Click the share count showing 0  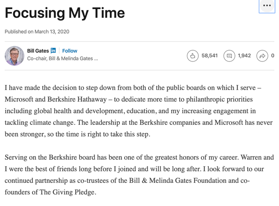point(272,55)
